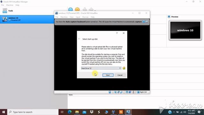Image resolution: width=204 pixels, height=115 pixels.
Task: Click the don't-show-again icon on the notification
Action: [147, 22]
